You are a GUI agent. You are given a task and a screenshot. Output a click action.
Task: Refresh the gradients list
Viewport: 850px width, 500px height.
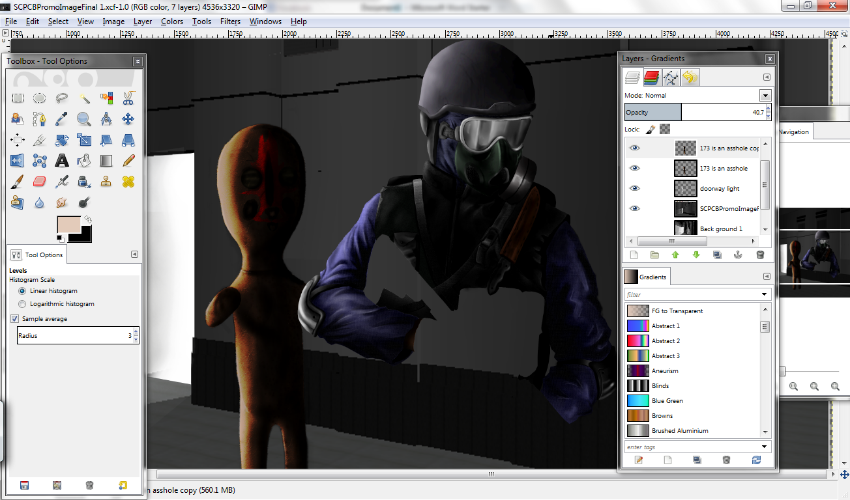tap(756, 460)
